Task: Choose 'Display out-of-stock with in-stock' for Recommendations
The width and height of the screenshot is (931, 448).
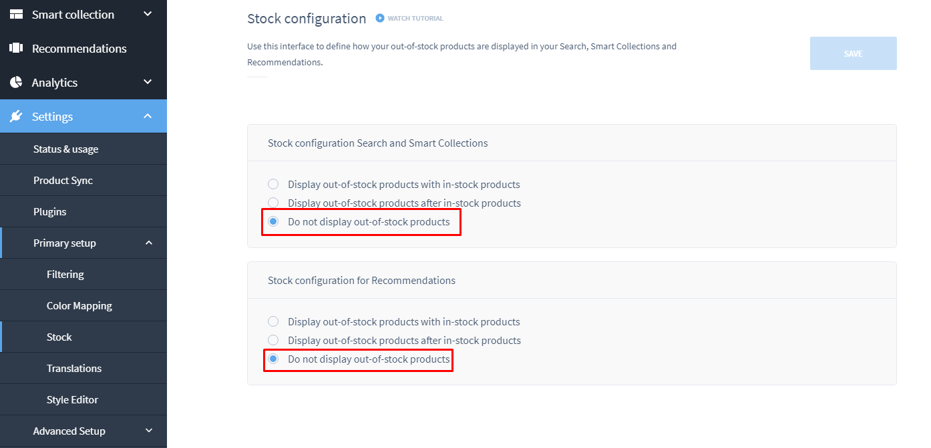Action: tap(273, 321)
